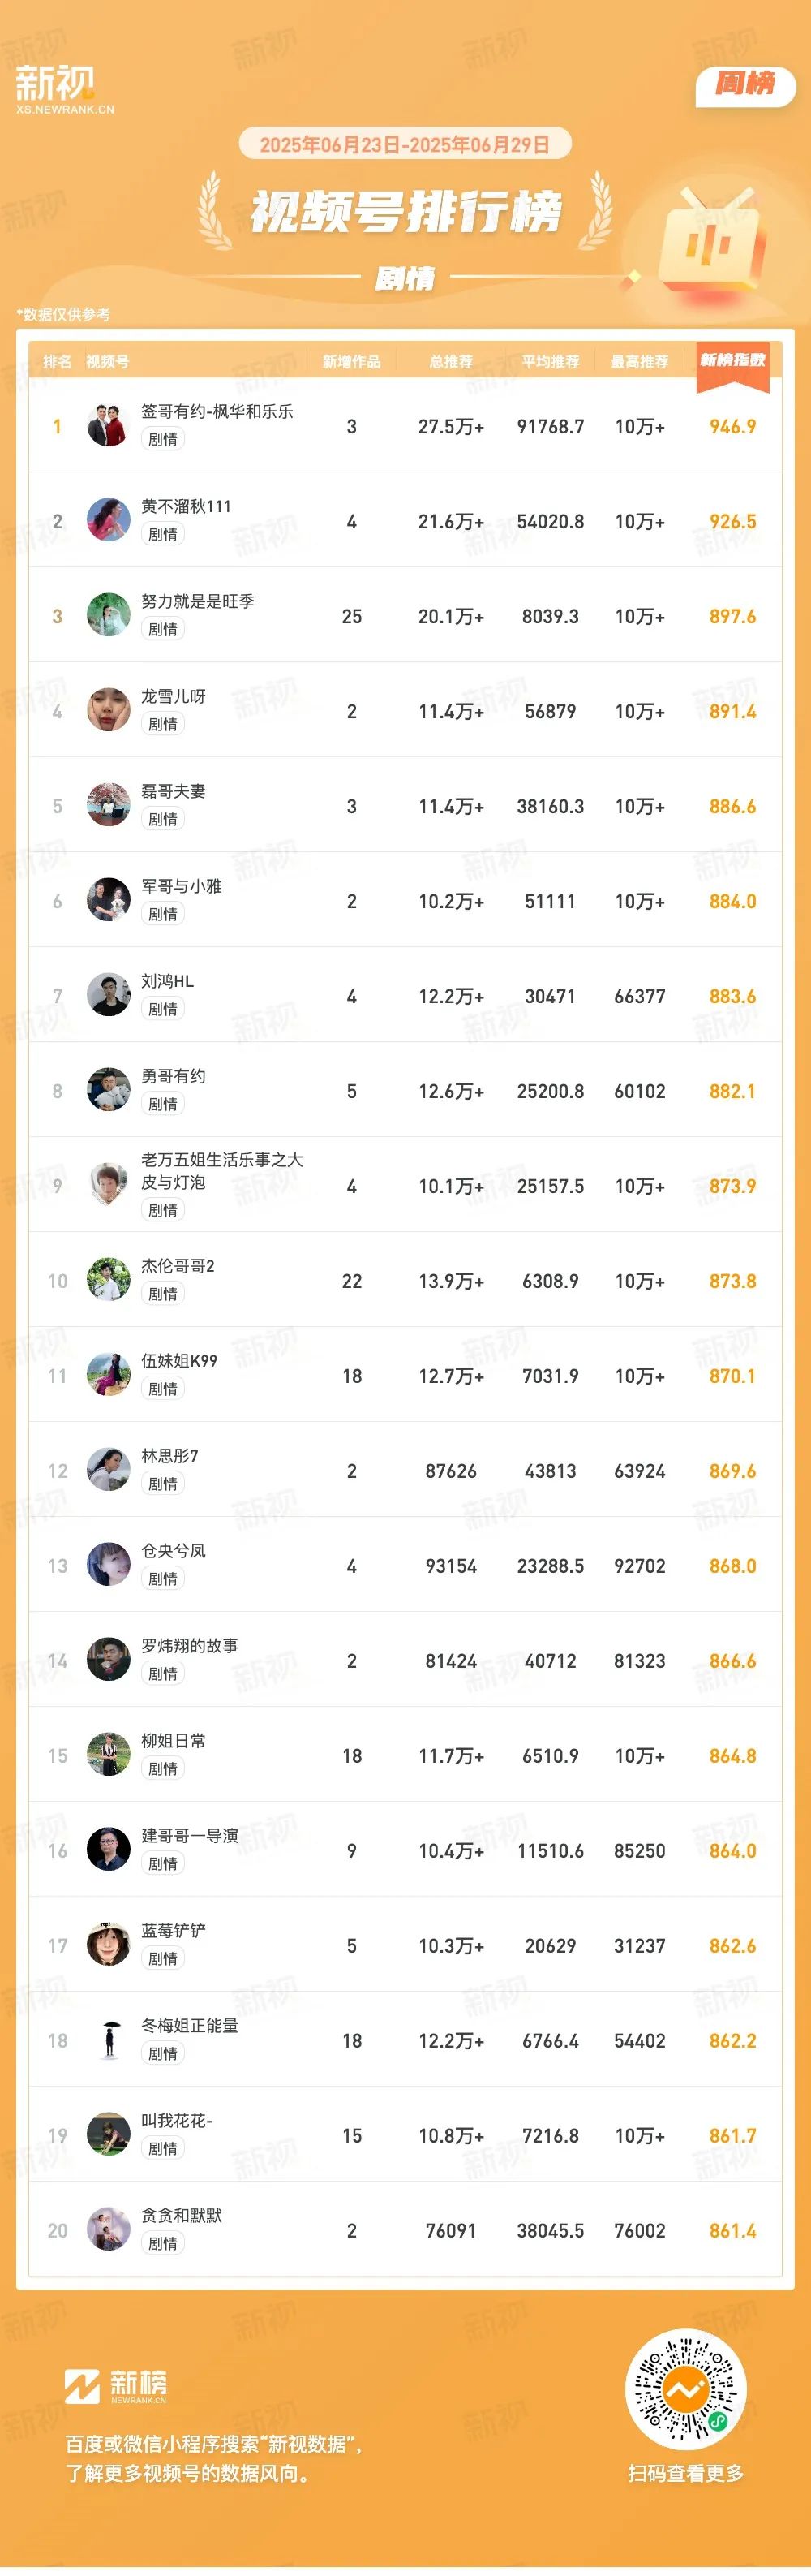This screenshot has height=2576, width=811.
Task: Click the 最高推荐 column header
Action: point(639,361)
